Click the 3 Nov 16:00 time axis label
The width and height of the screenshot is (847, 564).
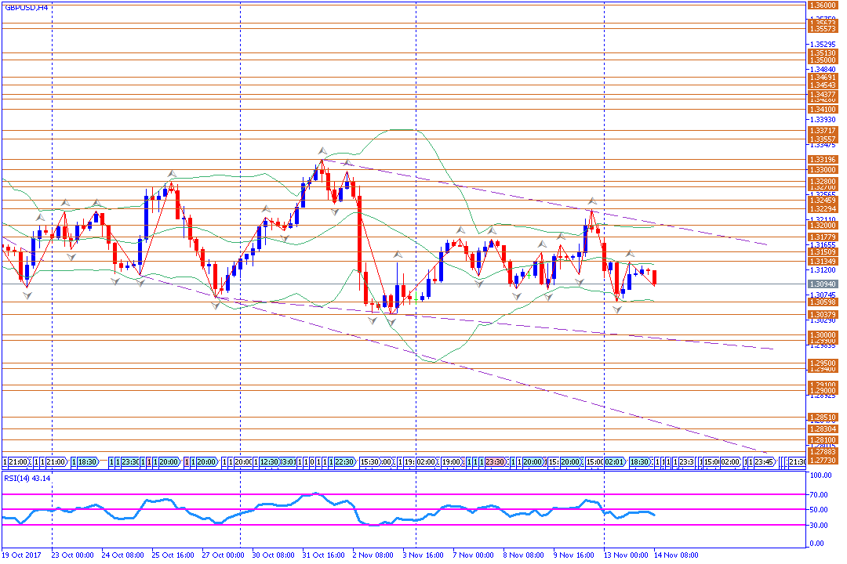[423, 555]
